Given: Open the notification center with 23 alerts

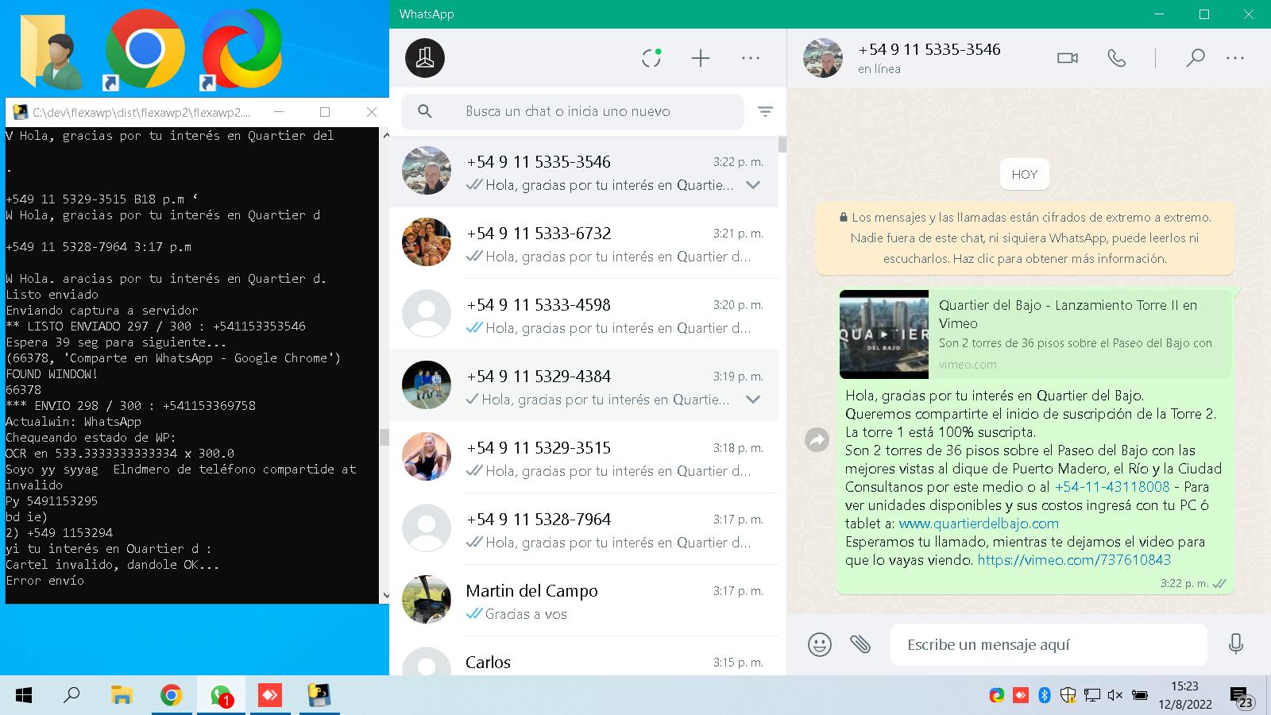Looking at the screenshot, I should click(x=1242, y=697).
